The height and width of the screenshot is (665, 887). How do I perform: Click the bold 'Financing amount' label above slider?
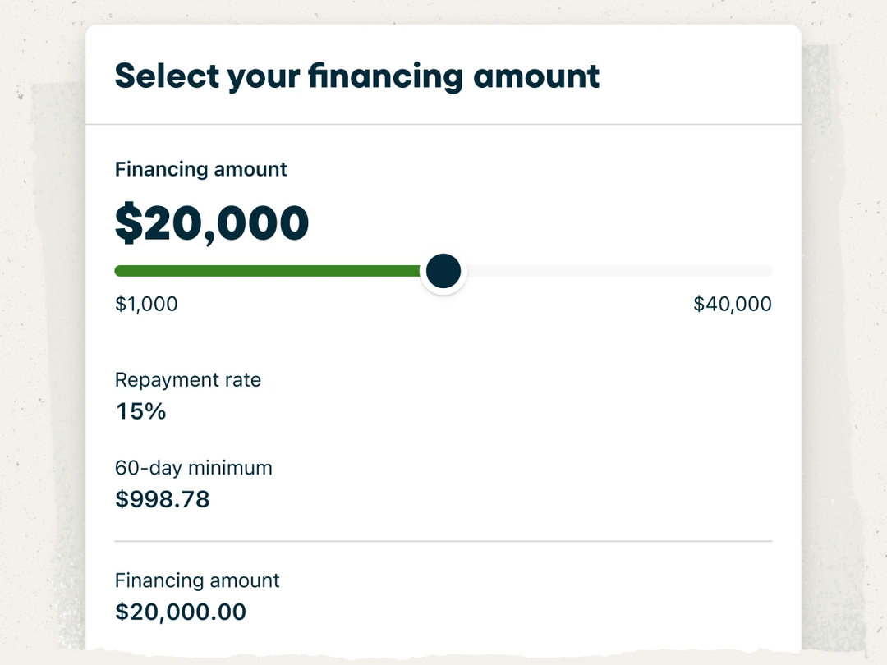click(x=201, y=169)
